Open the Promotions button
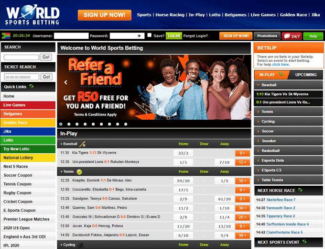 267,36
